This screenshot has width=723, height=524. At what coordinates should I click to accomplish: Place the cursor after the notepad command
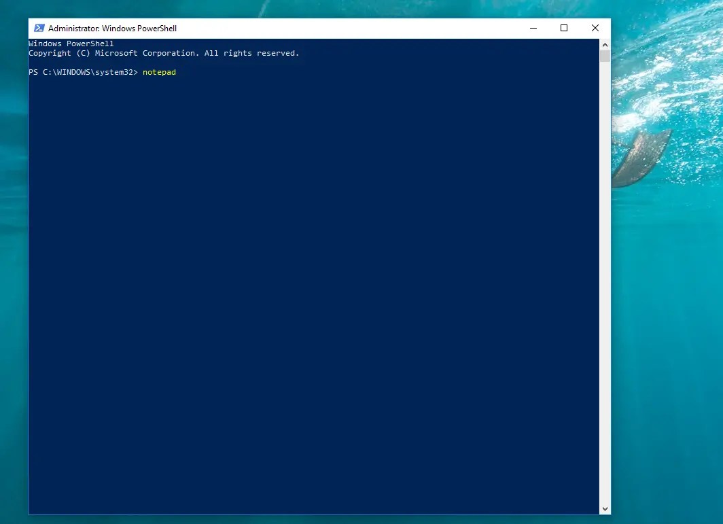click(x=177, y=71)
